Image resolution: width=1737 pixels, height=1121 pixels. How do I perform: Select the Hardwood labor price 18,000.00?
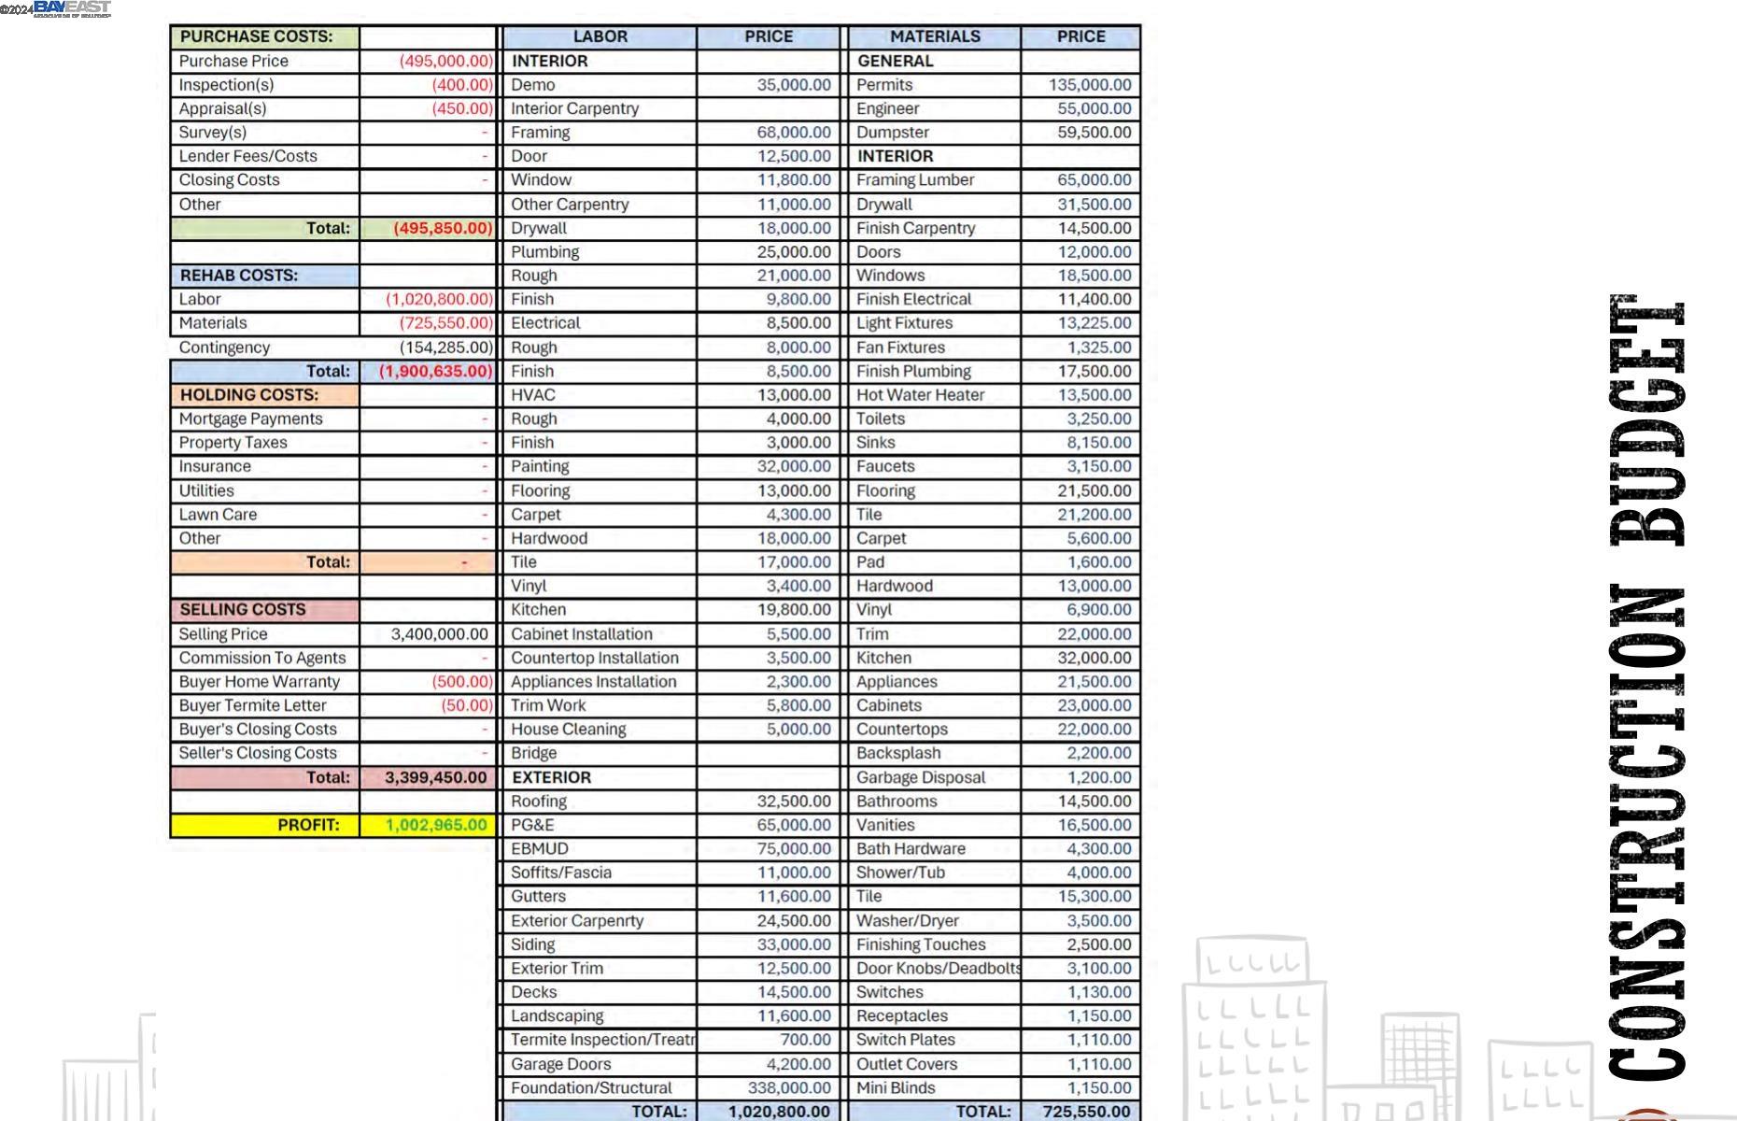(794, 538)
